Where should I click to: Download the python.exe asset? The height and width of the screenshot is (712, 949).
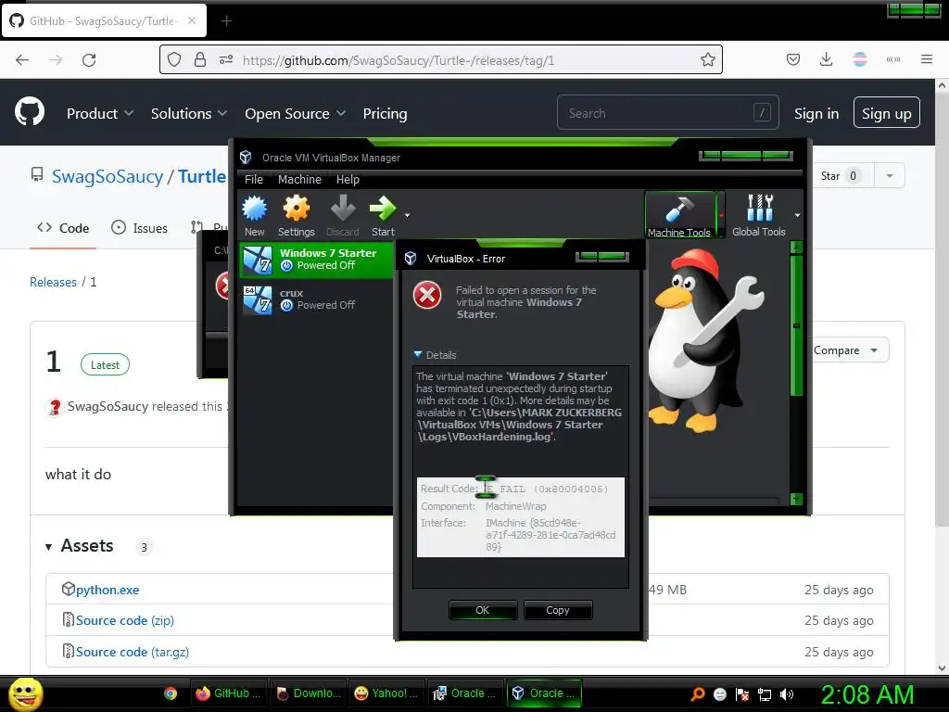pos(108,590)
